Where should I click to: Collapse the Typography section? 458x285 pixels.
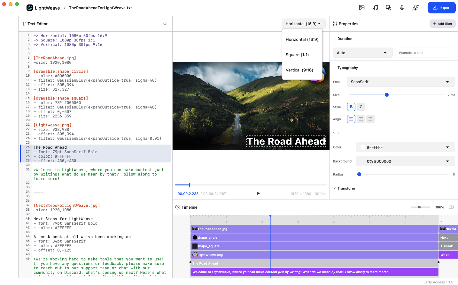(334, 68)
